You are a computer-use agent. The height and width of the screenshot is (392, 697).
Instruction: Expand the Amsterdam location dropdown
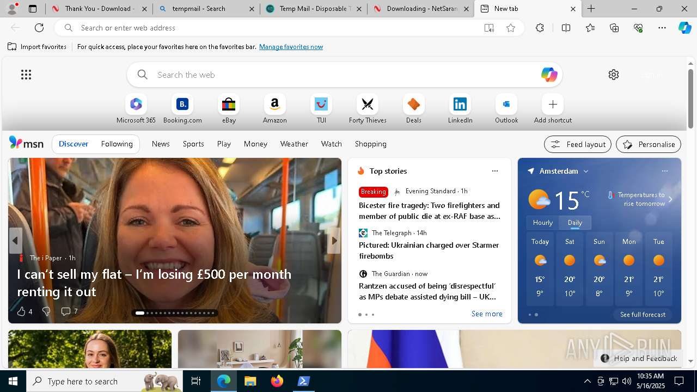click(586, 171)
